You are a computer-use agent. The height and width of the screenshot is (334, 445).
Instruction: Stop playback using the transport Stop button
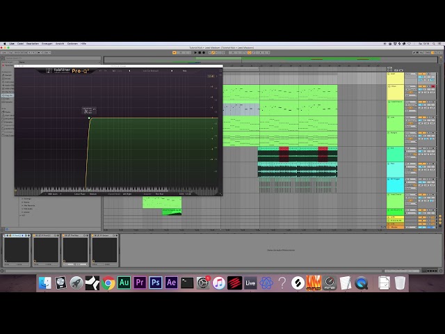200,53
